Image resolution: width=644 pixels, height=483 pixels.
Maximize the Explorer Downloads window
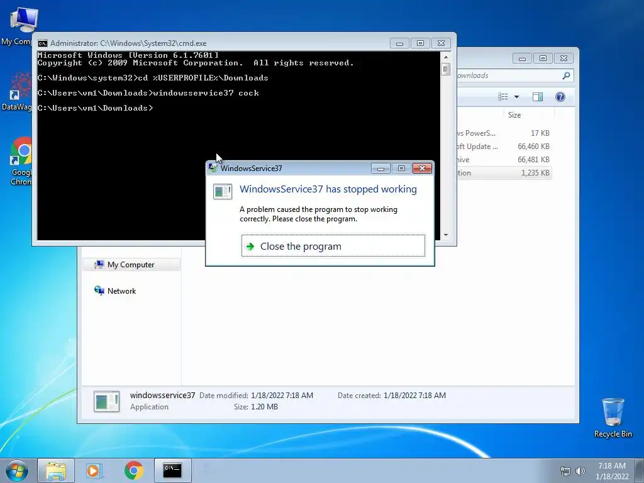pos(543,58)
